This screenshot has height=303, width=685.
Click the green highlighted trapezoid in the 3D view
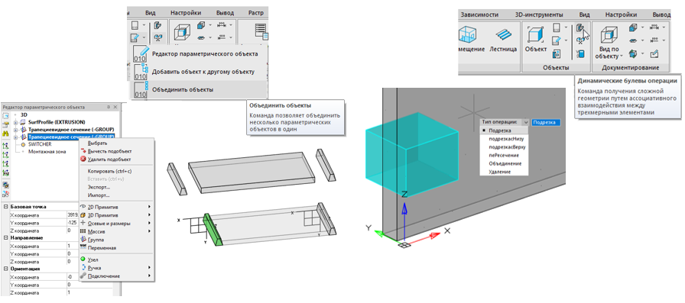click(x=213, y=230)
